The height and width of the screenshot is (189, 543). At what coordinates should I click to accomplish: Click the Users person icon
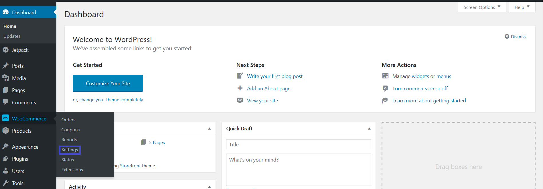point(6,171)
